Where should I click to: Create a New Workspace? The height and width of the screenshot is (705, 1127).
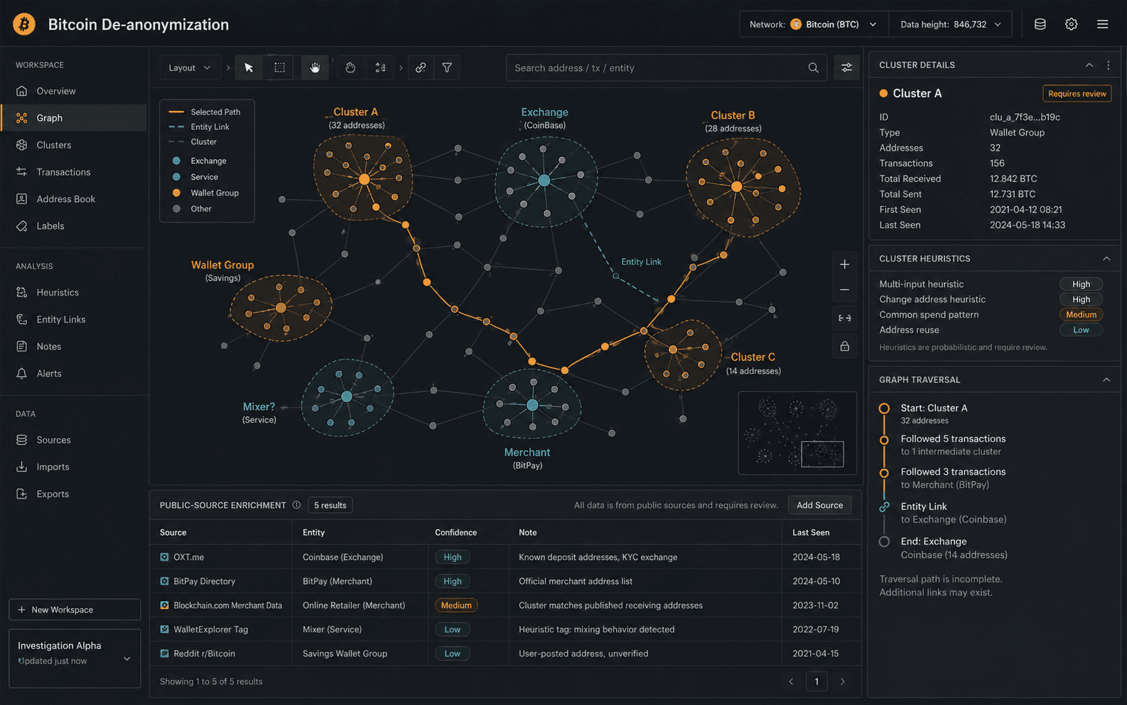pos(75,610)
